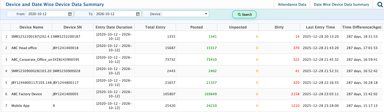Click serial number JBY1241400005
The width and height of the screenshot is (384, 112).
65,94
